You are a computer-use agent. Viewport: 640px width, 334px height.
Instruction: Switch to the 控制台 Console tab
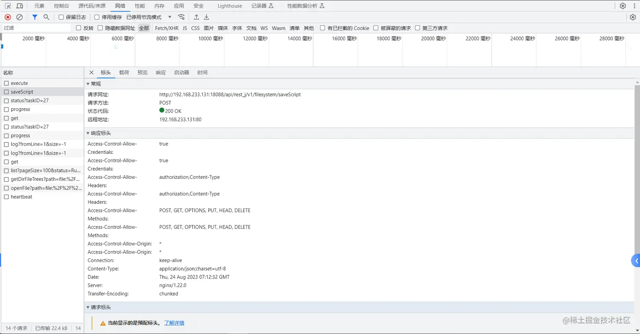coord(62,6)
